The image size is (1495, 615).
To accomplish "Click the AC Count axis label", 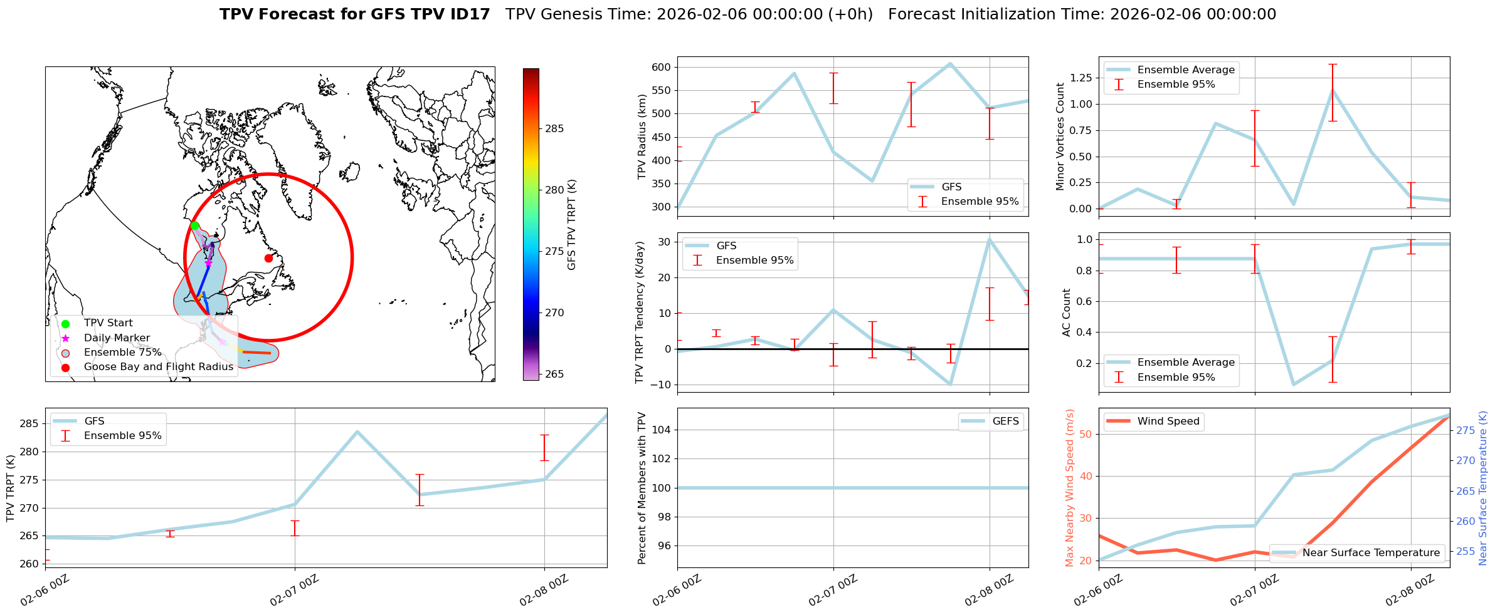I will click(x=1066, y=313).
